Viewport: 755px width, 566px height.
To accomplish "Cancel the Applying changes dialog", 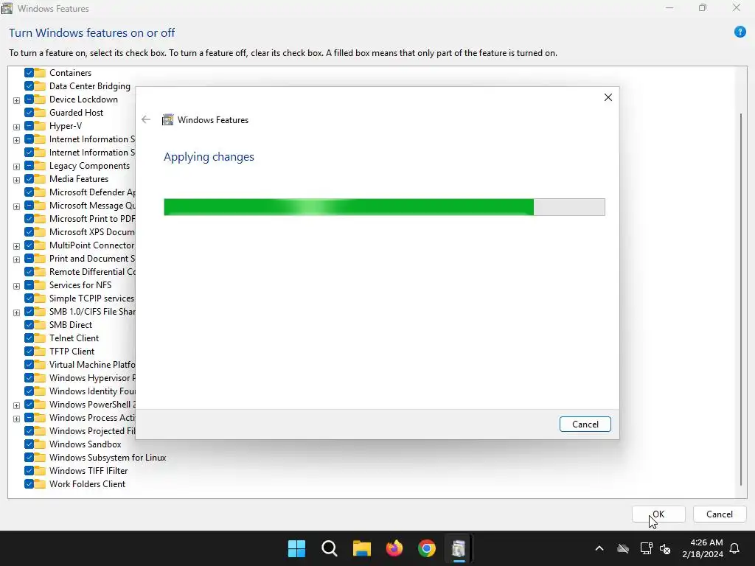I will coord(585,424).
